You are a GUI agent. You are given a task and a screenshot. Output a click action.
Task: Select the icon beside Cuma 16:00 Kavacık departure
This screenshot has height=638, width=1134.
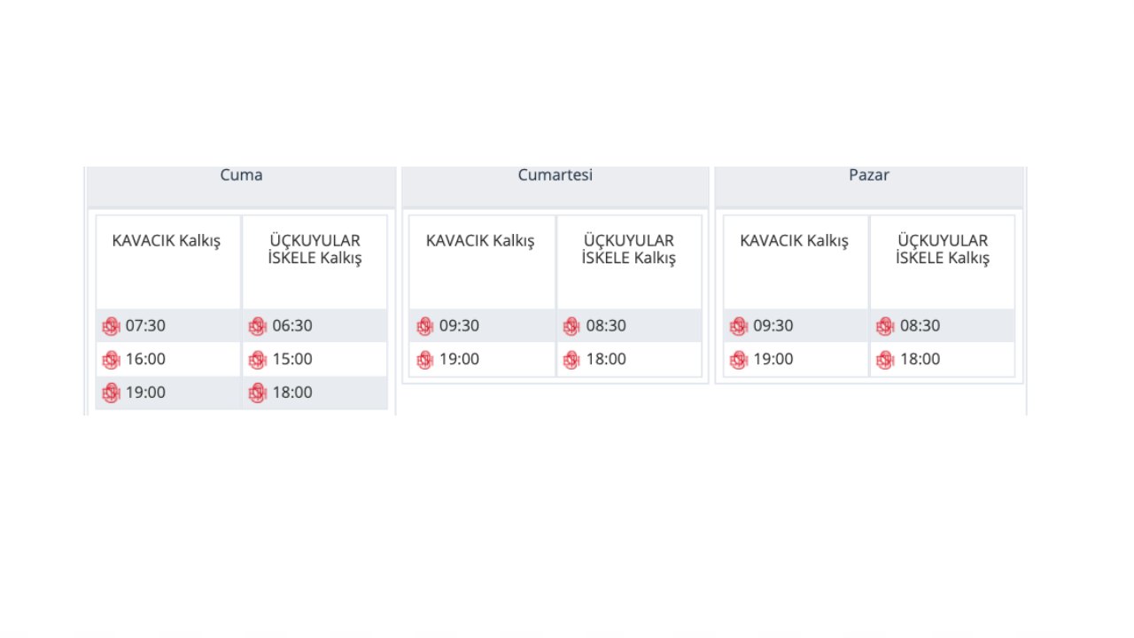click(x=111, y=360)
